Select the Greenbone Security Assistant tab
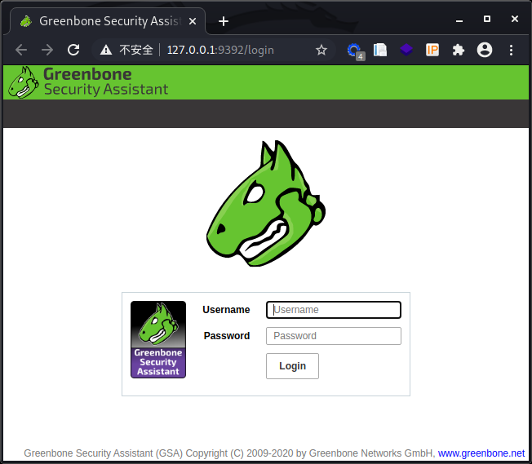Viewport: 532px width, 464px height. point(108,21)
